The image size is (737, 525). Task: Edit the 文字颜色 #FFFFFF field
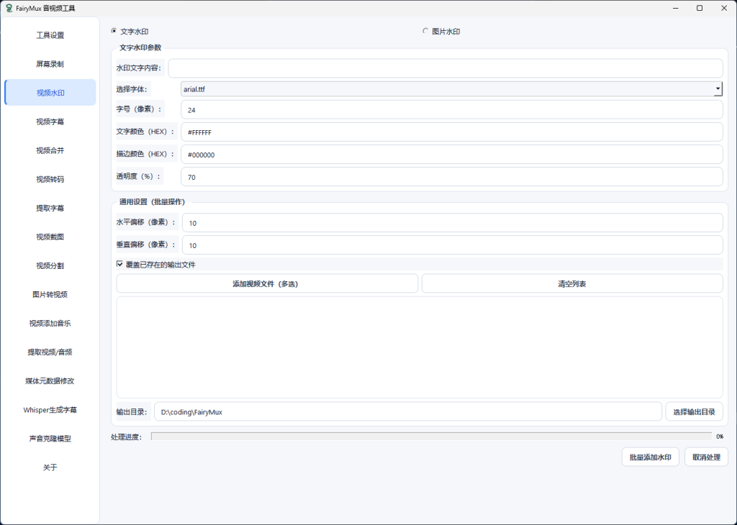tap(452, 132)
